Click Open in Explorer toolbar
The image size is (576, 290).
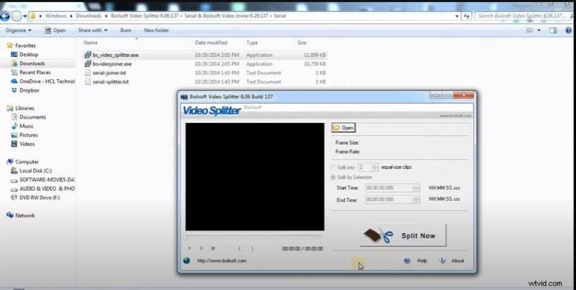(x=55, y=30)
